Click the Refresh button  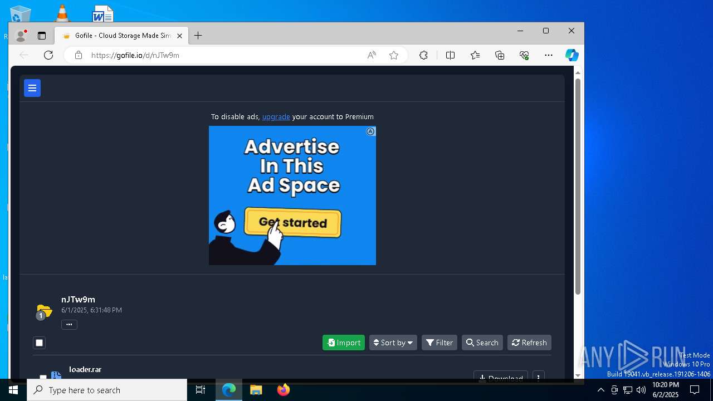click(529, 343)
